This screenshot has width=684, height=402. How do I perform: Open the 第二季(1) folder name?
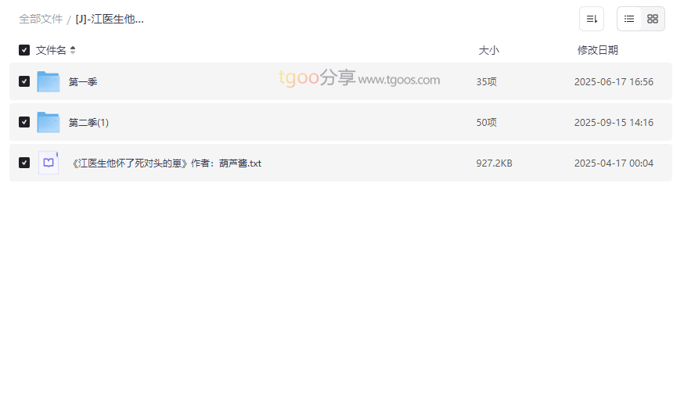(88, 123)
